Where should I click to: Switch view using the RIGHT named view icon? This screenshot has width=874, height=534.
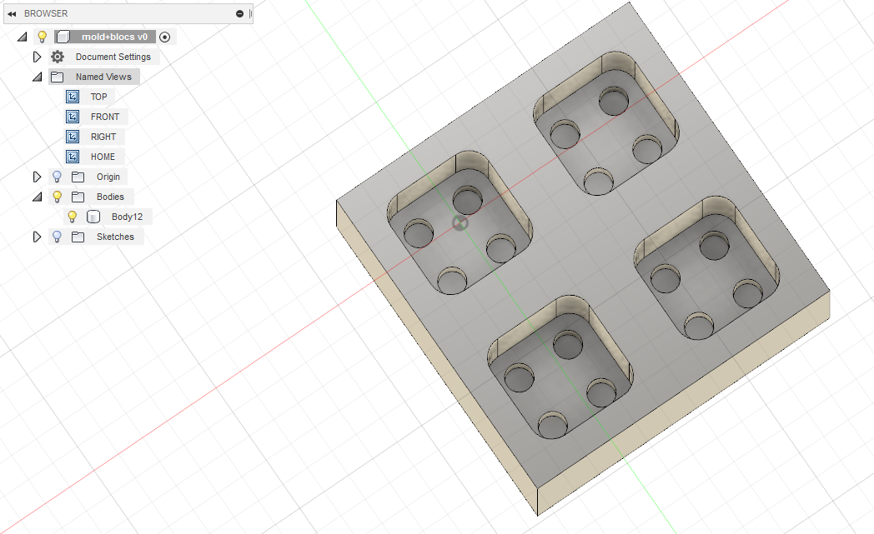[73, 137]
